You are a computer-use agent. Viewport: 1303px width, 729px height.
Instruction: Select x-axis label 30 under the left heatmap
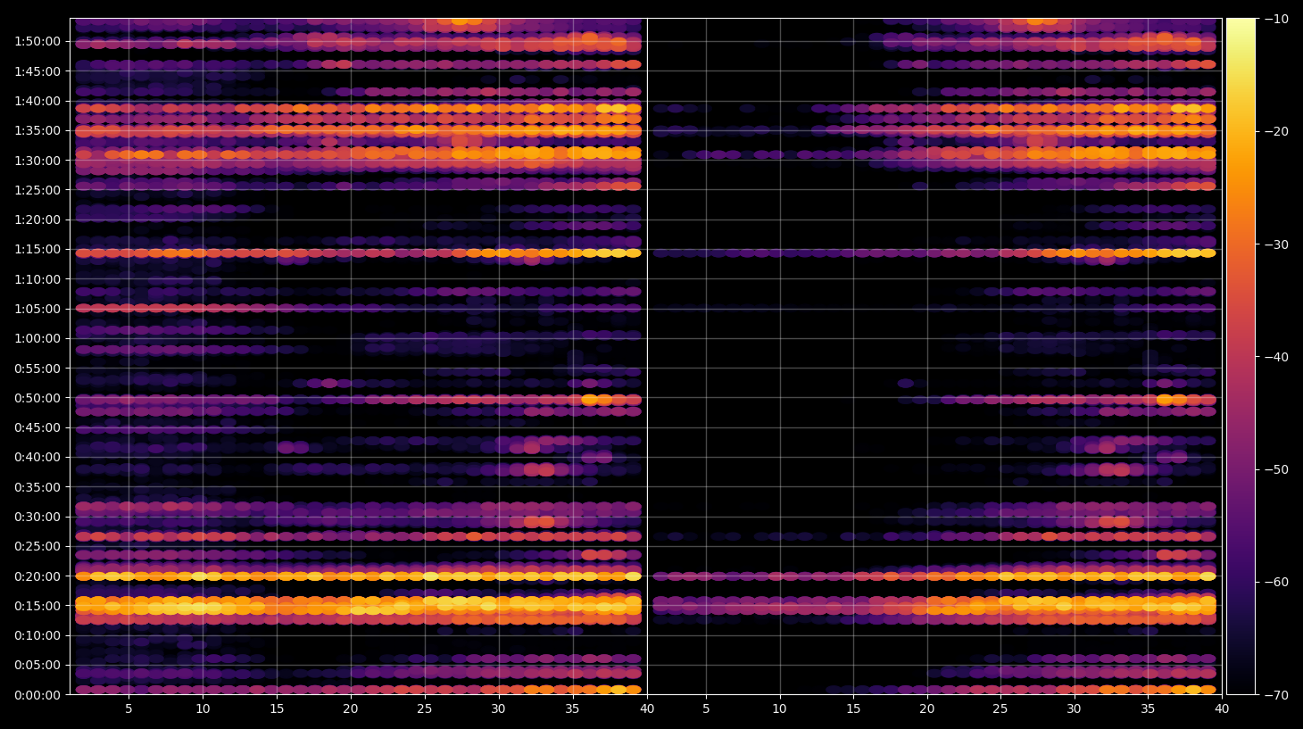click(499, 709)
